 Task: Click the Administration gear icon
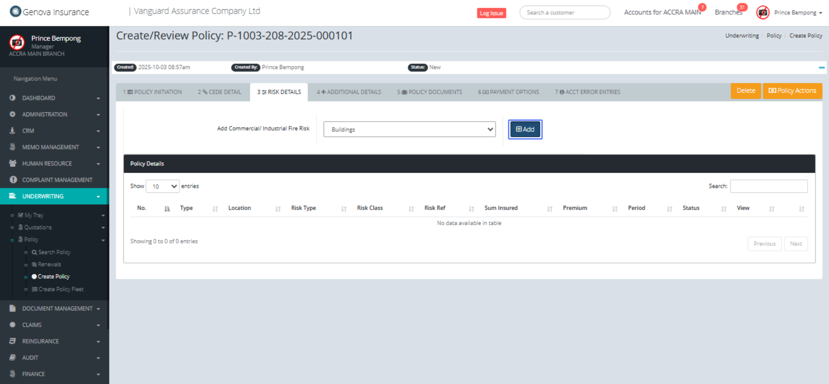coord(12,114)
